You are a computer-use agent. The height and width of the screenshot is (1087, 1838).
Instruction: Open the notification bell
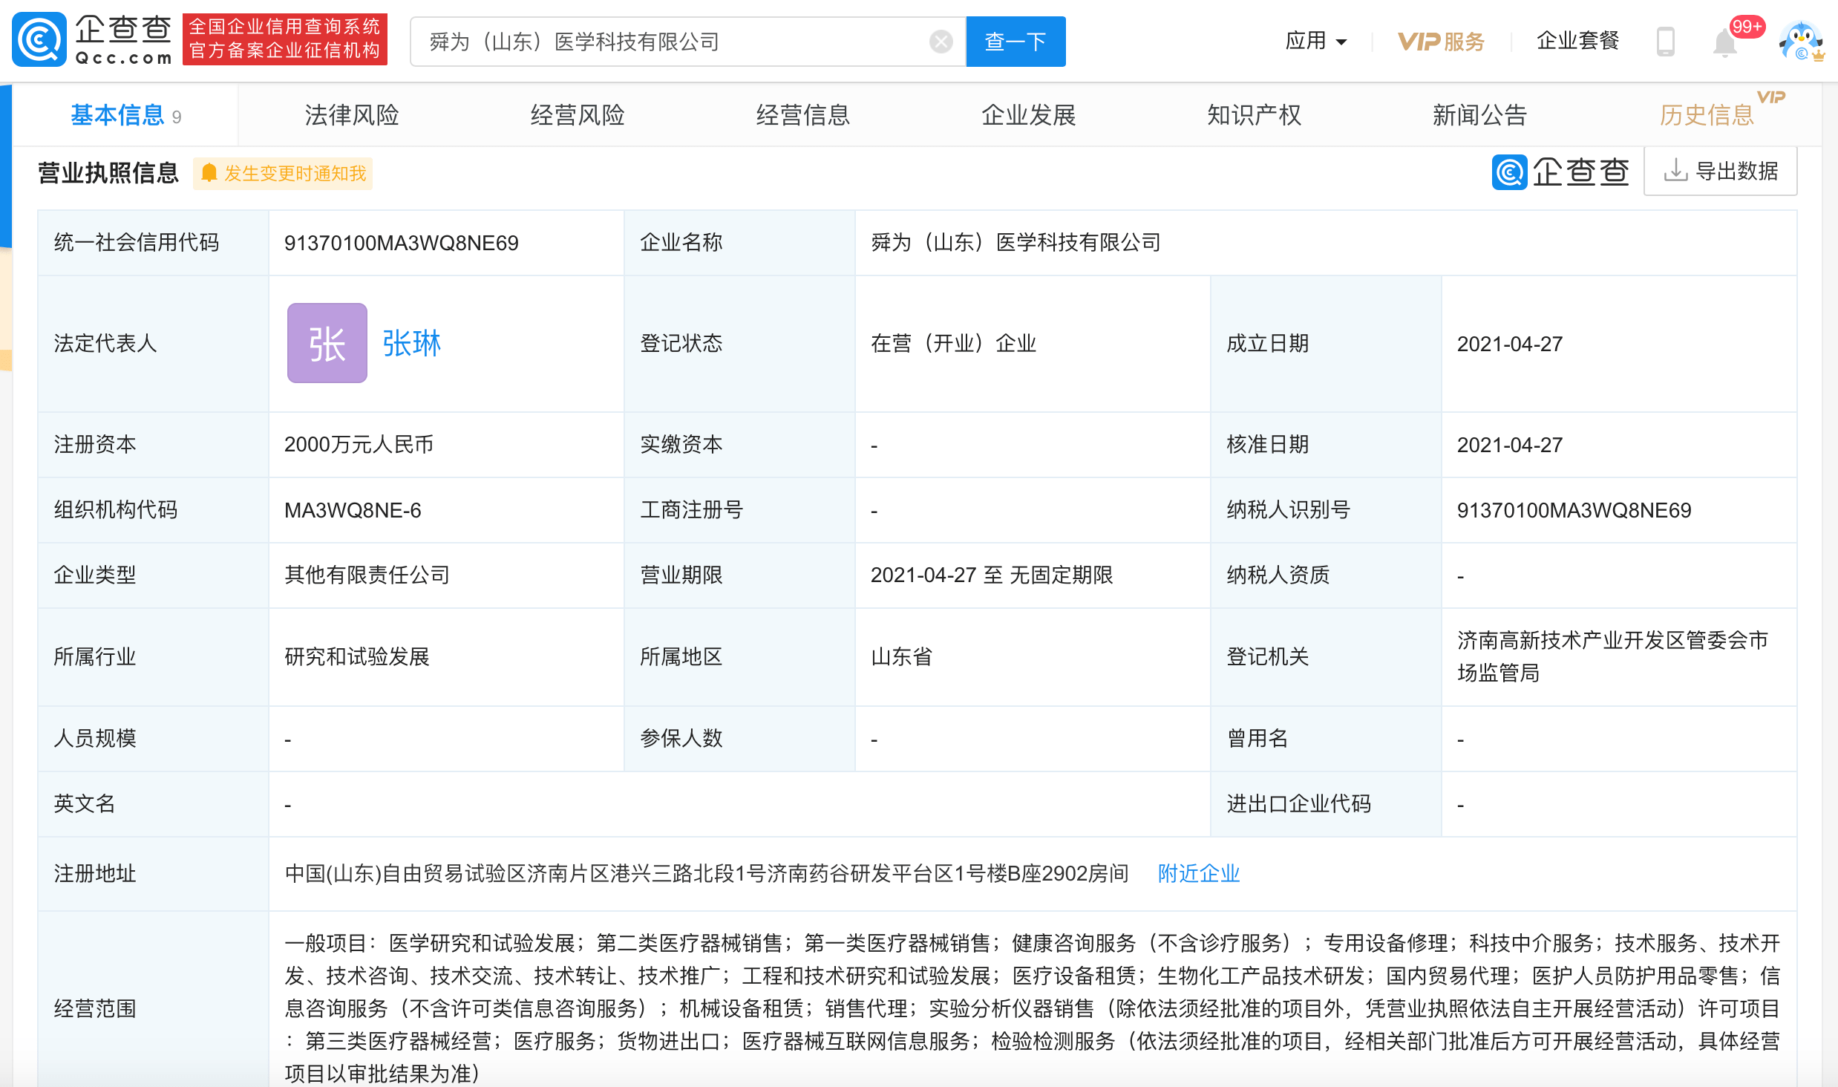pos(1725,42)
